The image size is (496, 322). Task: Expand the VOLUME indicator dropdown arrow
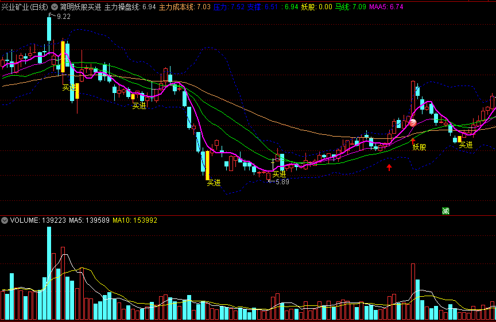coord(5,220)
